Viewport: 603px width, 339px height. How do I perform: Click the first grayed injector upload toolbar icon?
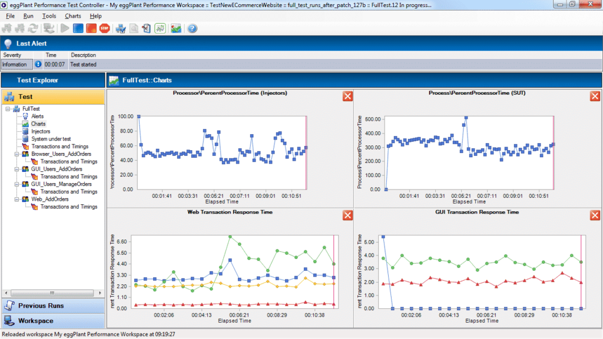pyautogui.click(x=7, y=28)
